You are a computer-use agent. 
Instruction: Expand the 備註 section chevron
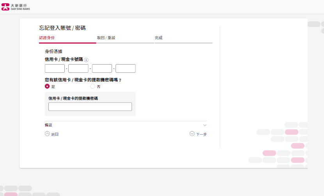(x=205, y=125)
